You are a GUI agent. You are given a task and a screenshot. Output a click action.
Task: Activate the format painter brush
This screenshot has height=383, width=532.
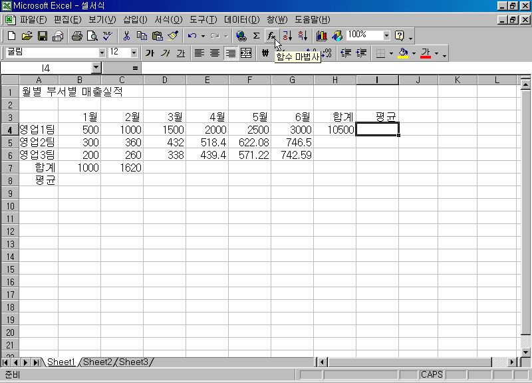point(173,36)
